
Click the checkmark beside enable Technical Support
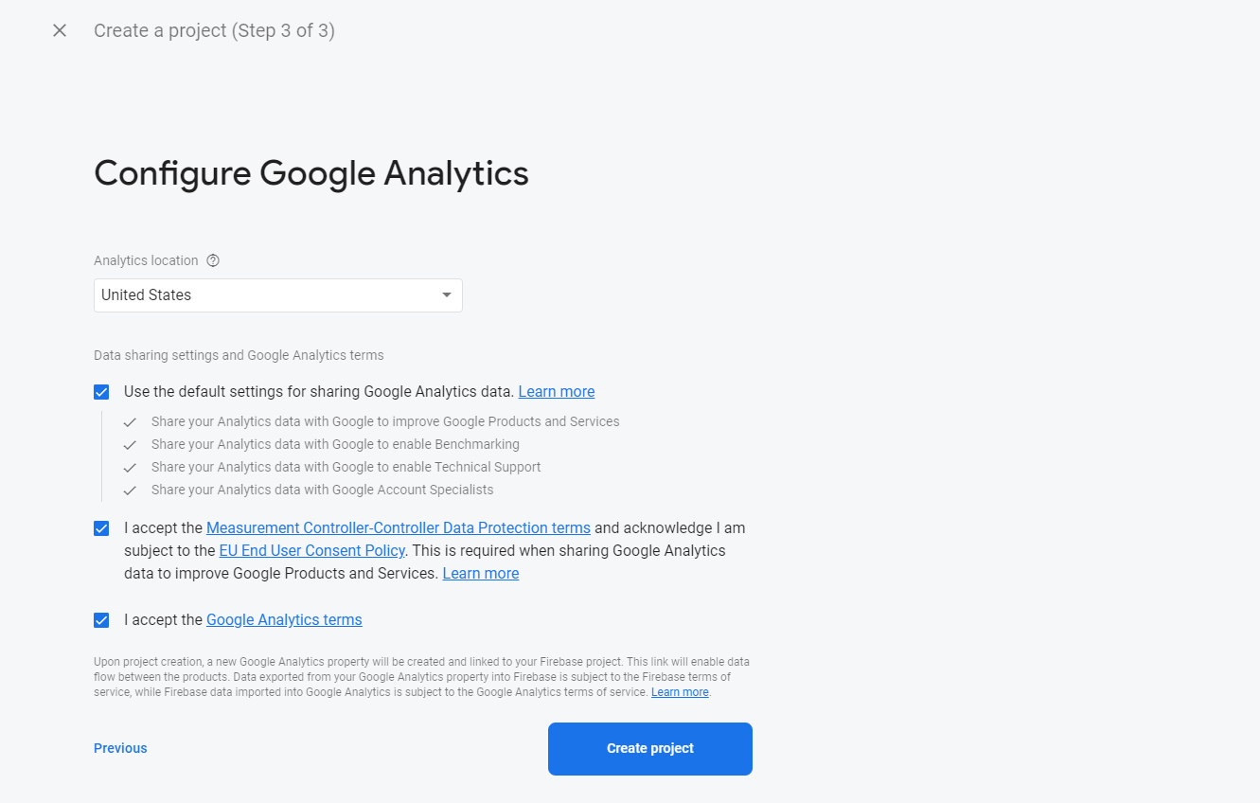[x=131, y=468]
